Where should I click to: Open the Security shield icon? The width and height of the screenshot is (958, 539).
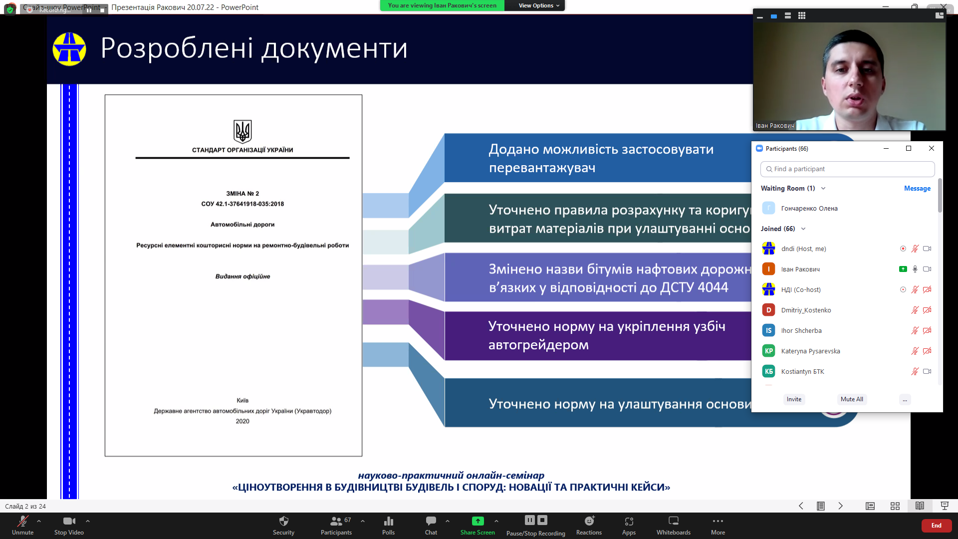(x=283, y=521)
